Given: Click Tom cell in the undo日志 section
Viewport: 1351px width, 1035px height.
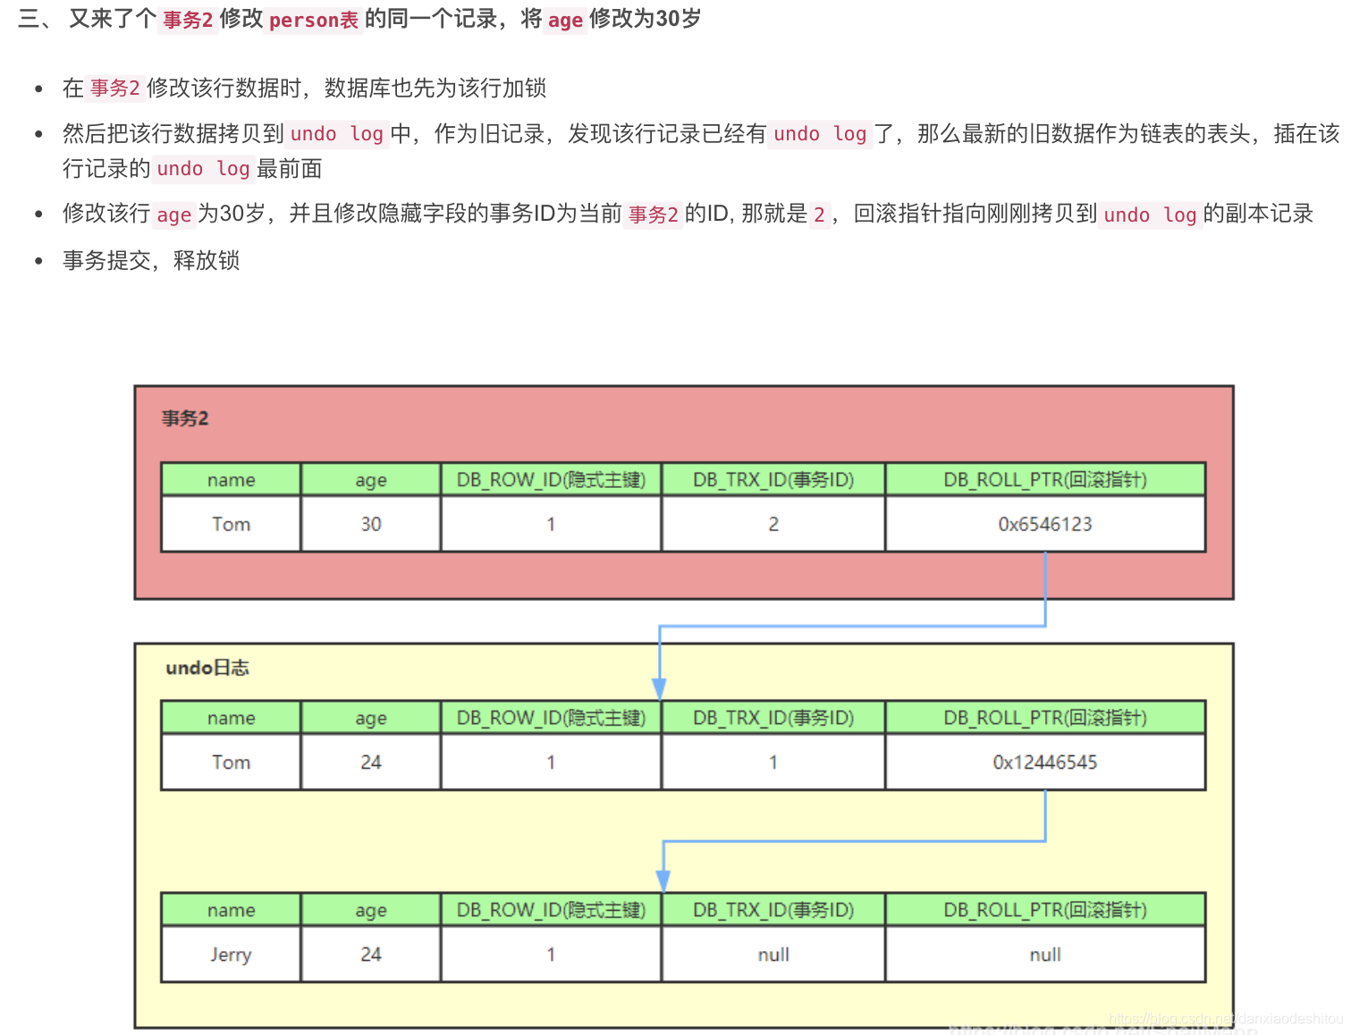Looking at the screenshot, I should click(231, 762).
